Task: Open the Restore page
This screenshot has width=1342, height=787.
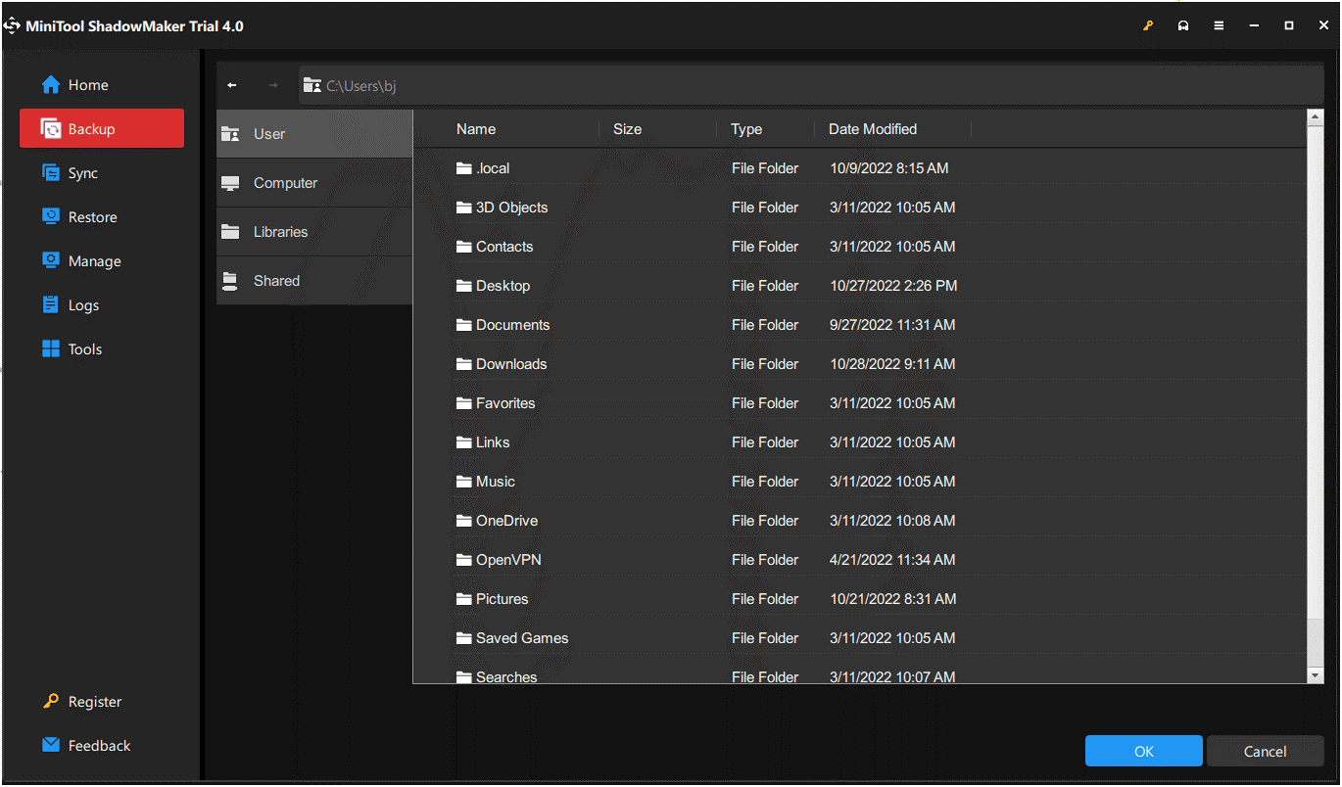Action: [x=102, y=217]
